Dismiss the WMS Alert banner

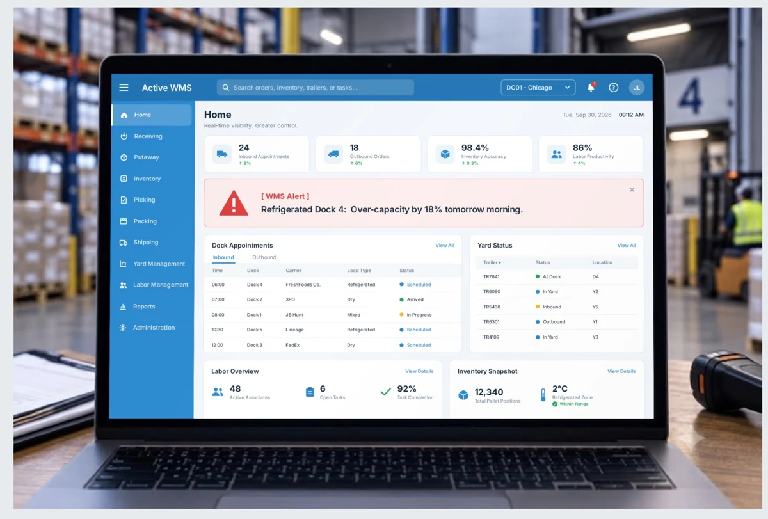[x=632, y=190]
